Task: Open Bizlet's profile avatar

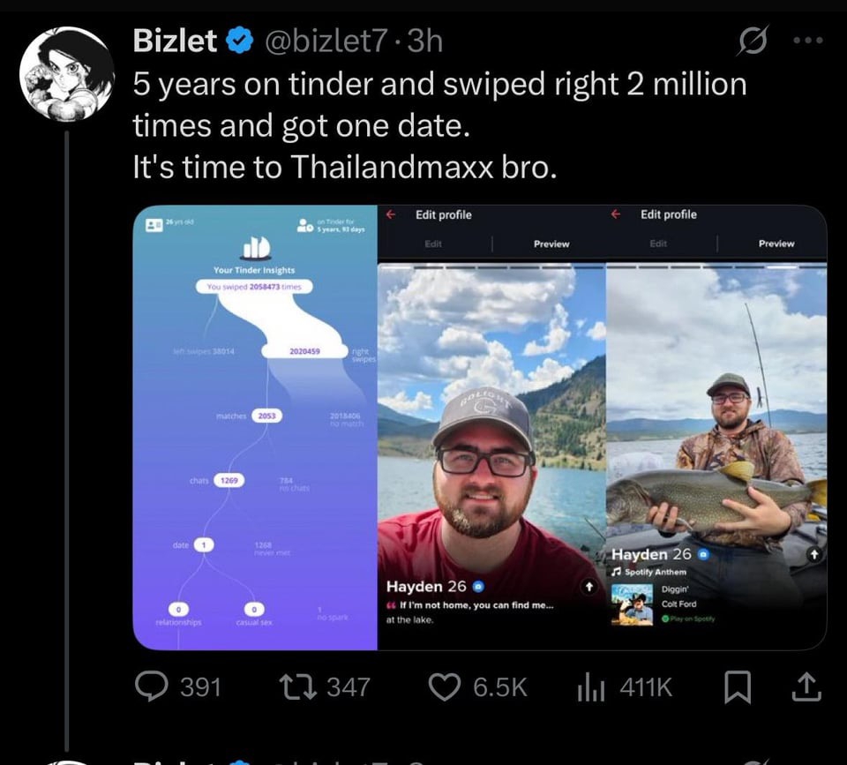Action: point(66,74)
